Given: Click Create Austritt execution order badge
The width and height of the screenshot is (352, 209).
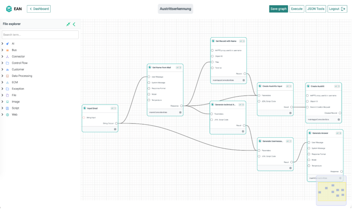Looking at the screenshot, I should (x=337, y=86).
